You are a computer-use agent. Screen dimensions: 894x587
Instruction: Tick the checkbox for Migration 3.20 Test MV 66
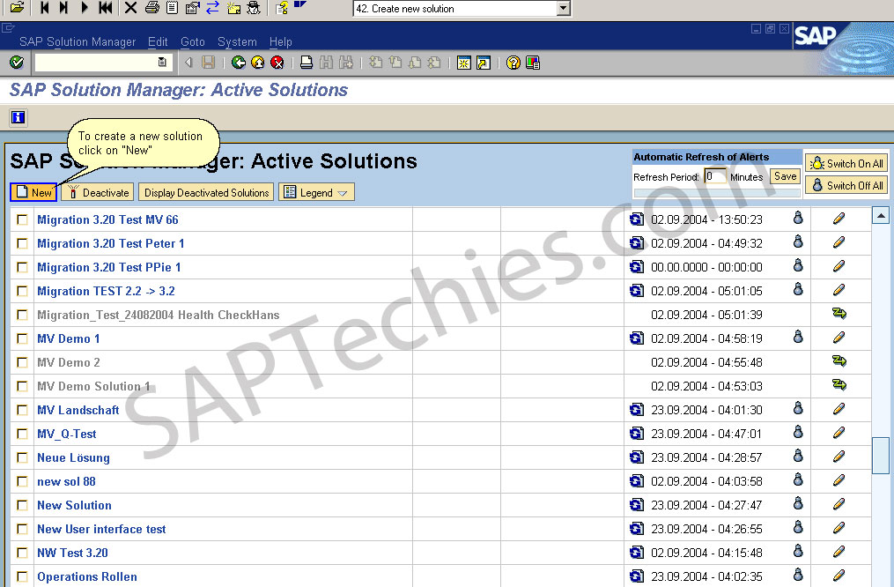(22, 219)
